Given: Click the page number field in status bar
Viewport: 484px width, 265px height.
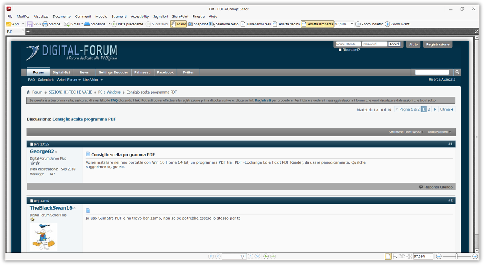Looking at the screenshot, I should 234,256.
